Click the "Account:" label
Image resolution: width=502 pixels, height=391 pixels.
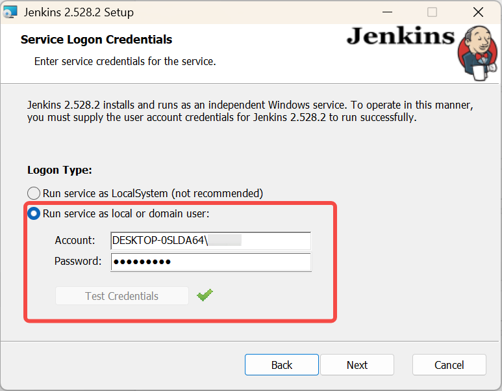tap(75, 240)
